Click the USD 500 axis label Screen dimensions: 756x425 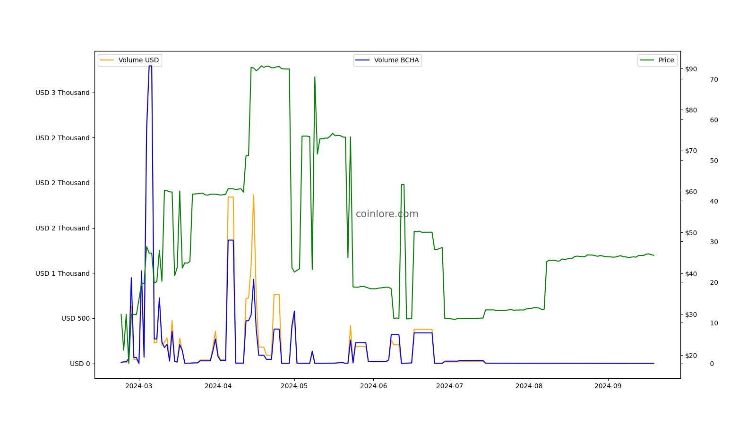pyautogui.click(x=76, y=318)
